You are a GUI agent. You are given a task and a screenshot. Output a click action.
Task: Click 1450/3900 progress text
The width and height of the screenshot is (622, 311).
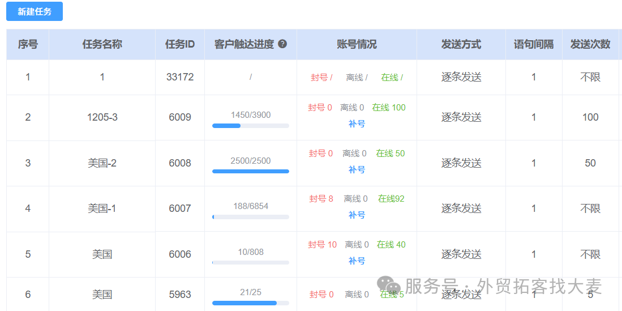click(251, 115)
